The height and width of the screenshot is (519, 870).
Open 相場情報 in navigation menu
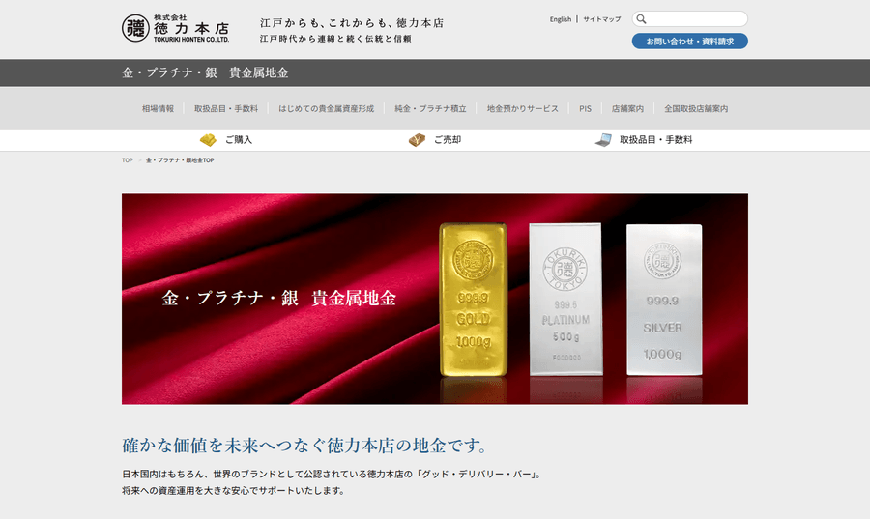(x=158, y=108)
